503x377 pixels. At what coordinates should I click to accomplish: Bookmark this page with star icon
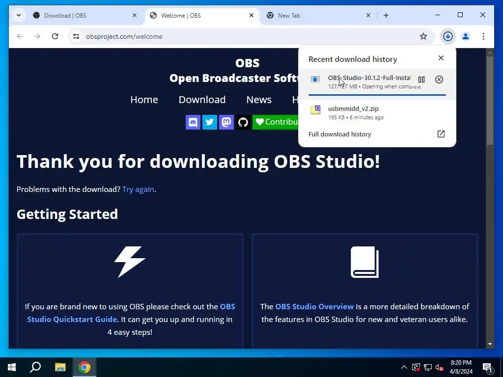tap(423, 36)
